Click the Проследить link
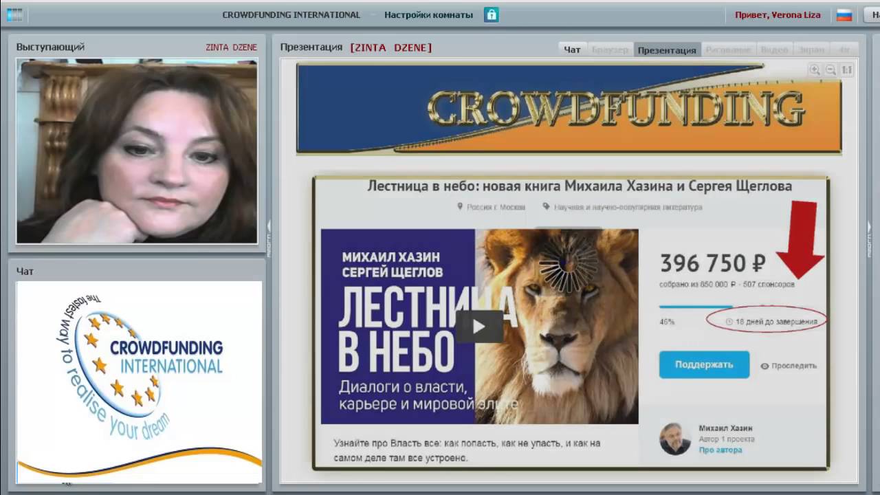880x495 pixels. pyautogui.click(x=794, y=366)
